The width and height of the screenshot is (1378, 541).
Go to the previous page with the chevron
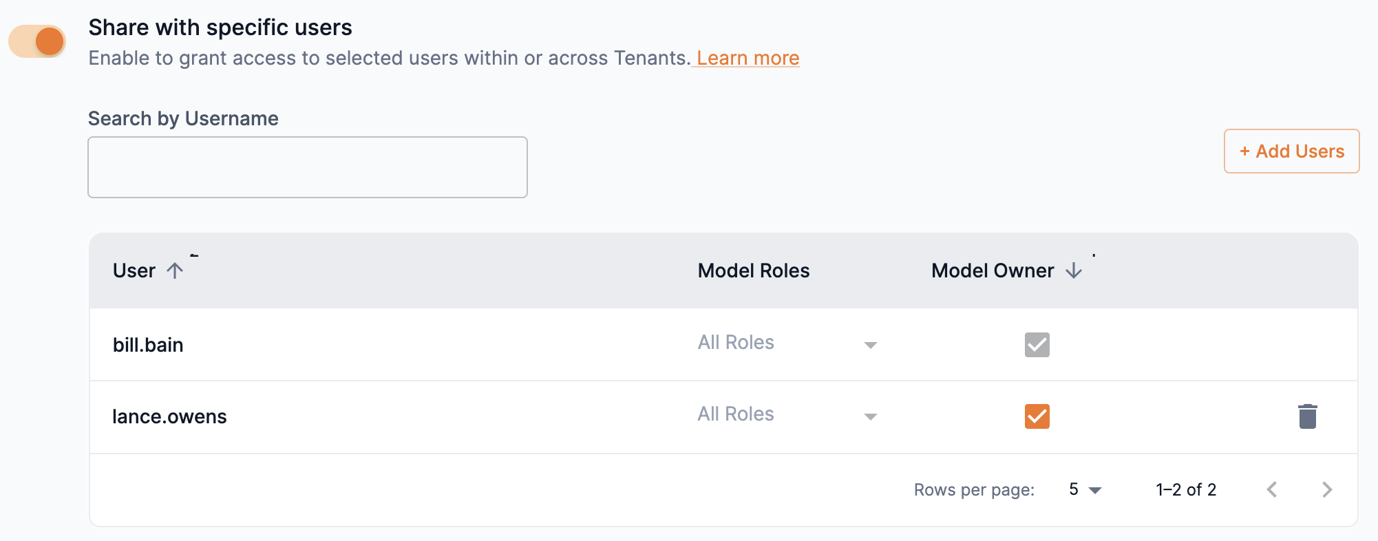(1272, 489)
